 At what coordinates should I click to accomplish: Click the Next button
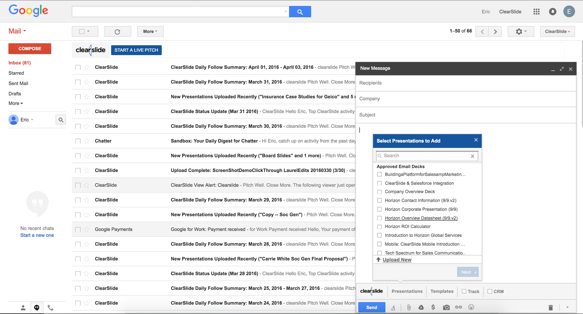click(x=468, y=272)
